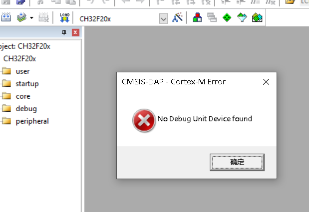Click the multi-project windows icon
The image size is (309, 212).
coord(212,17)
